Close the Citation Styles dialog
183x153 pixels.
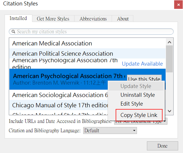coord(178,5)
